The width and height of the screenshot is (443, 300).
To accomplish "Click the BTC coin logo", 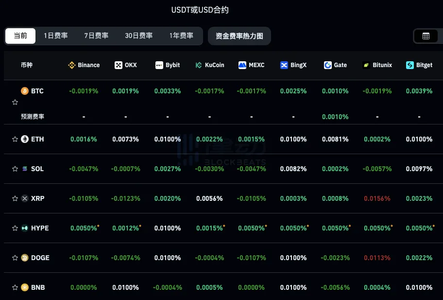I will click(25, 91).
